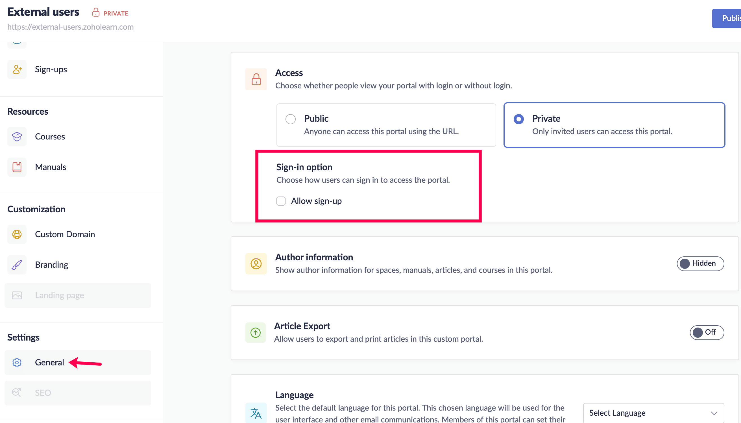This screenshot has height=423, width=741.
Task: Click the General settings gear icon
Action: click(17, 362)
